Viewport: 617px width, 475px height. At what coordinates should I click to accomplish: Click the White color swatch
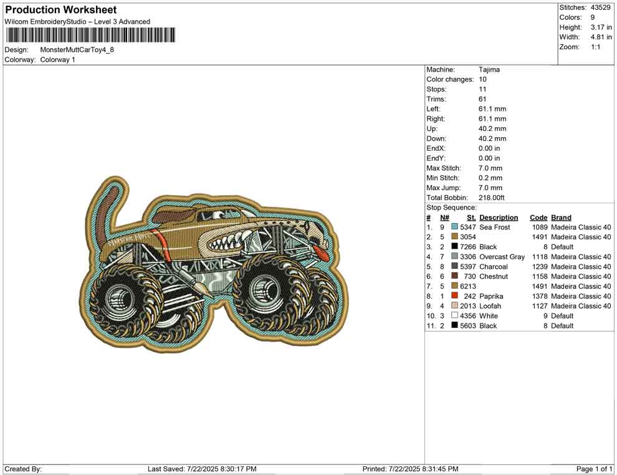pos(454,315)
